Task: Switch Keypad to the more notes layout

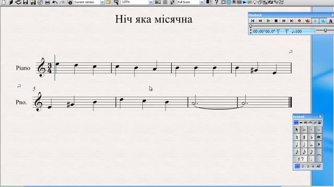Action: tap(301, 123)
